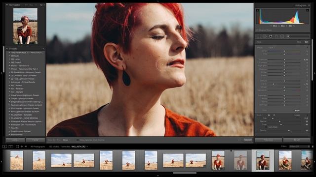The width and height of the screenshot is (316, 177).
Task: Select the Graduated Filter tool
Action: (x=276, y=36)
